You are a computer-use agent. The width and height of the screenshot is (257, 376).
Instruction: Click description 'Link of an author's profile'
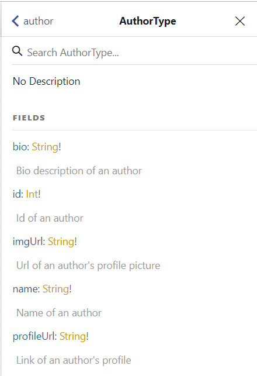(x=74, y=360)
